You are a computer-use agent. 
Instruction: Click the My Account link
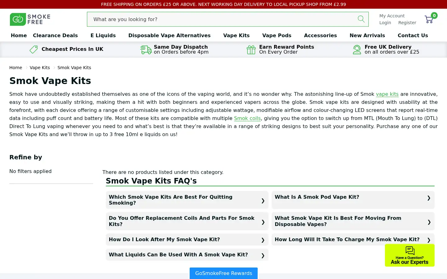click(392, 16)
